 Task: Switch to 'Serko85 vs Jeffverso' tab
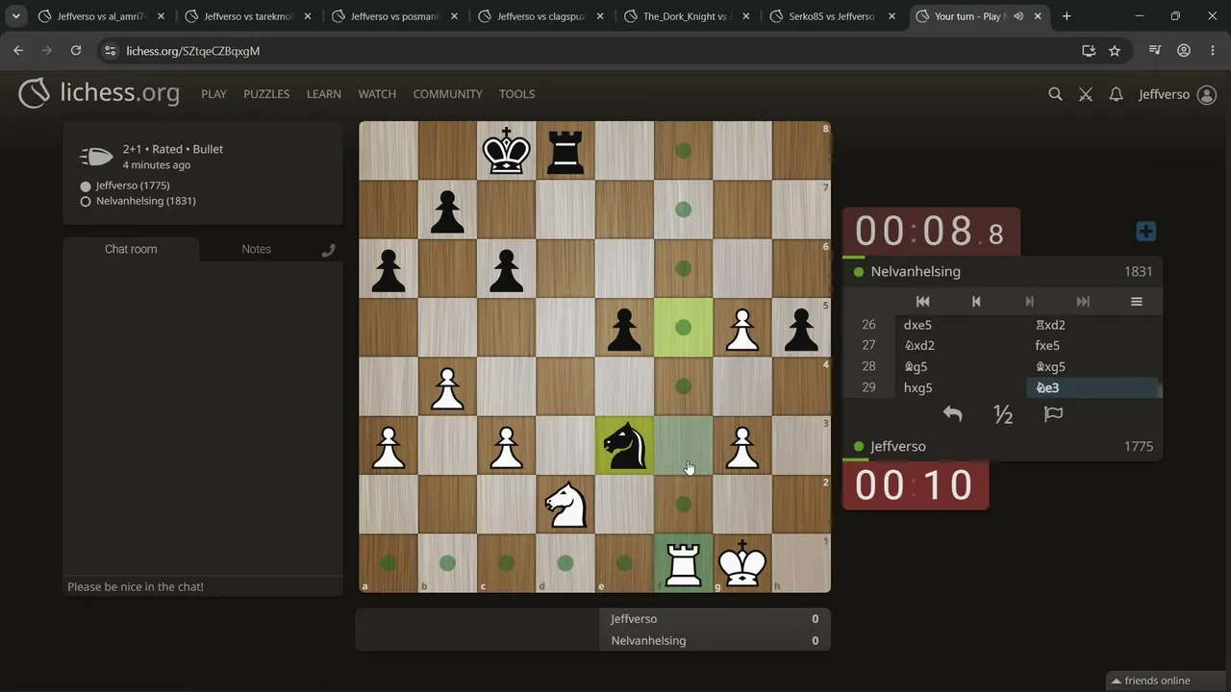pos(833,16)
